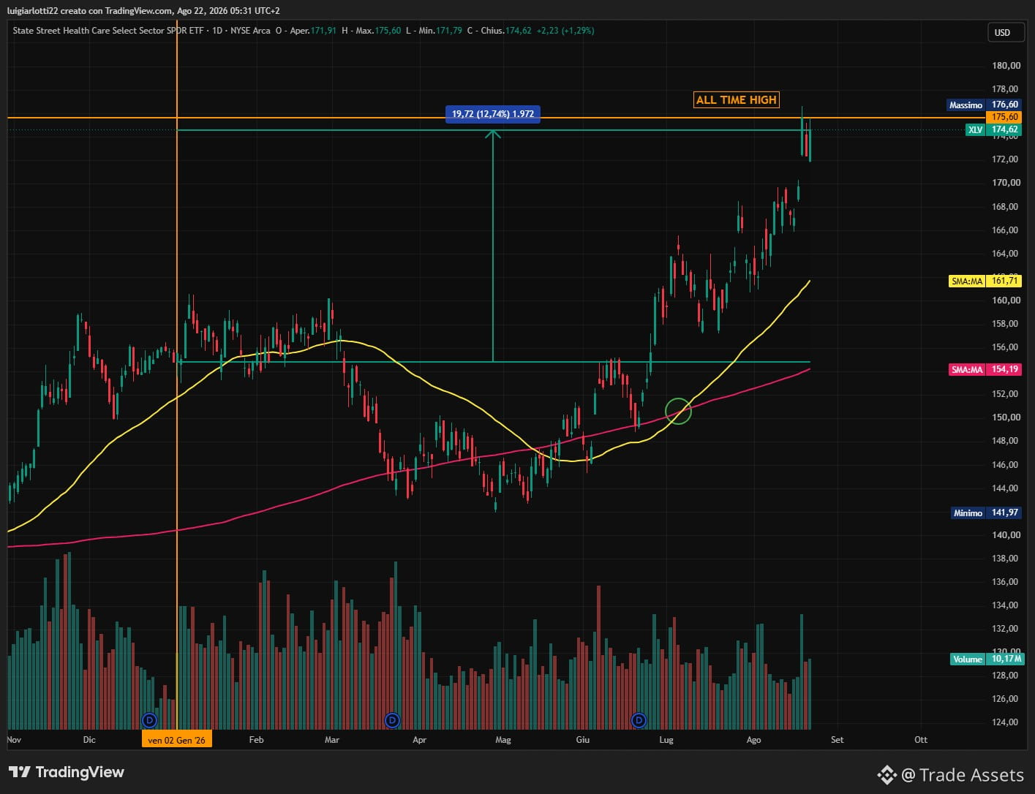Click the 166,00 tick on the price scale
1035x794 pixels.
click(x=1006, y=230)
